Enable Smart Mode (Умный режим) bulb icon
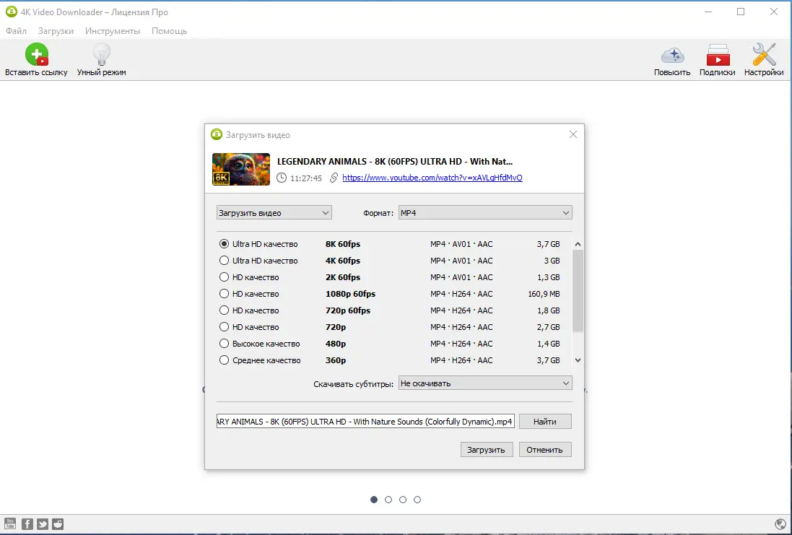 pyautogui.click(x=102, y=55)
